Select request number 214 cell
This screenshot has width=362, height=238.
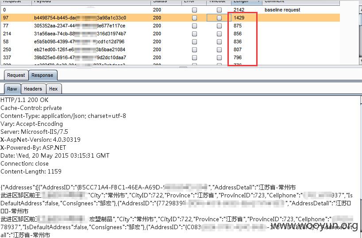pos(7,34)
